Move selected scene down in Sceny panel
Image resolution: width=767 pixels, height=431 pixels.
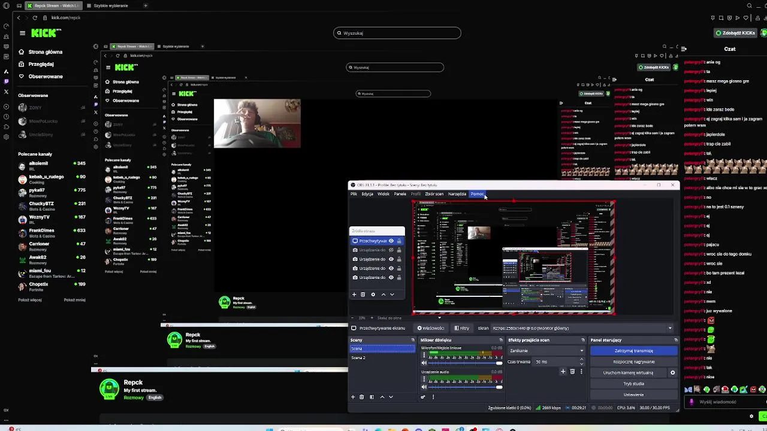coord(391,397)
